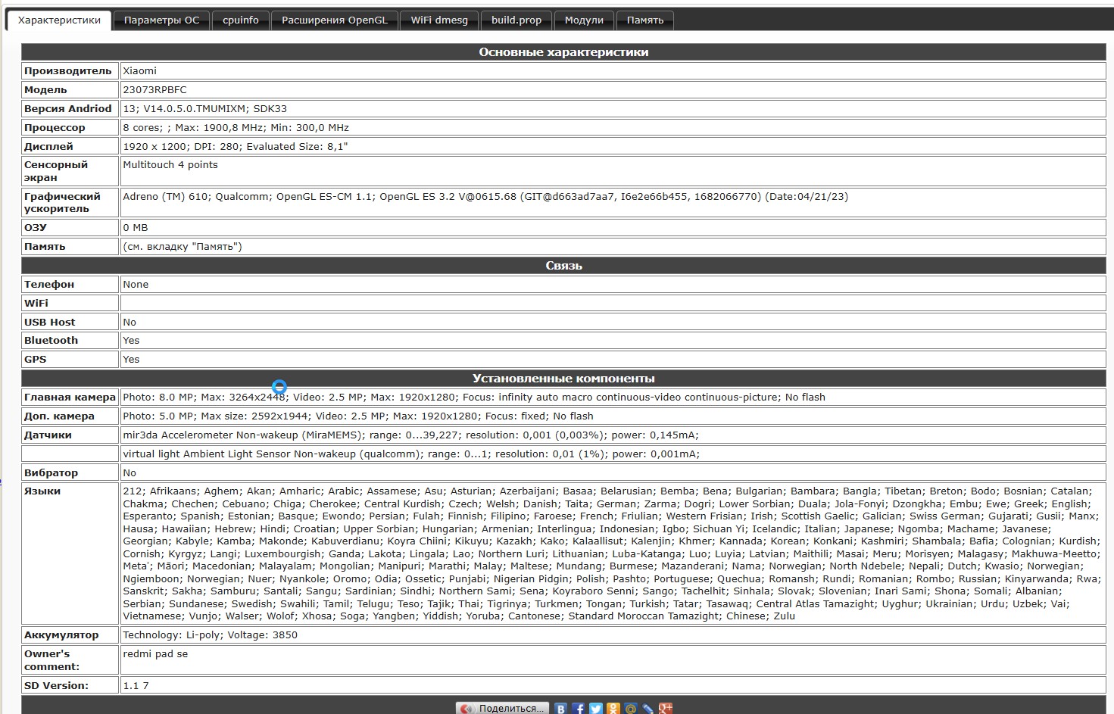The width and height of the screenshot is (1114, 714).
Task: Click battery Technology: Li-poly text
Action: 210,634
